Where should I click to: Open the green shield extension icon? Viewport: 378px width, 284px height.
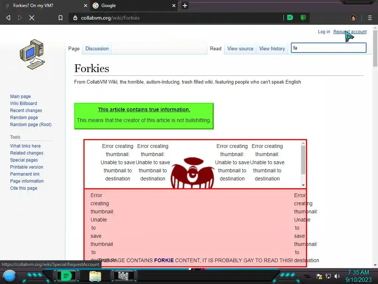click(x=303, y=18)
